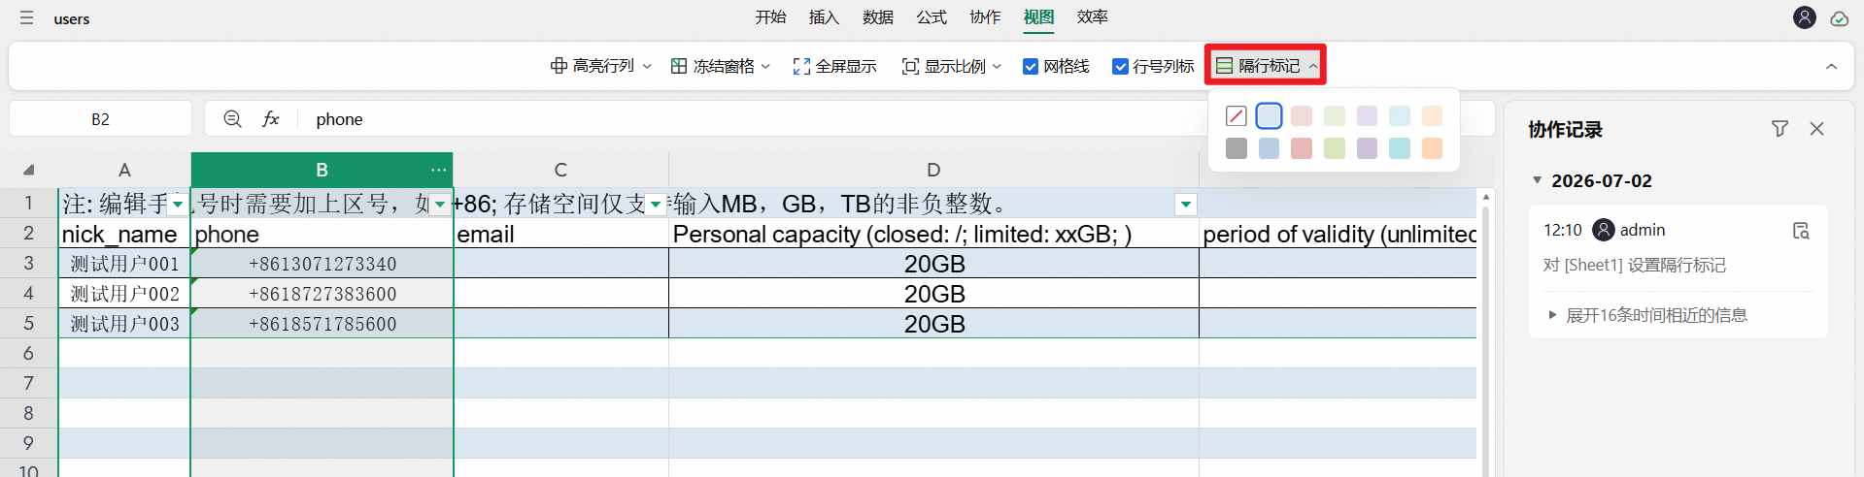Open the 显示比例 dropdown

point(952,66)
